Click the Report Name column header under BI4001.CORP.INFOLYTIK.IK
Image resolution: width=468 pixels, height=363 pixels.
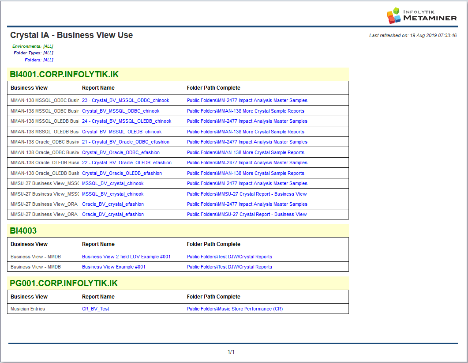click(x=98, y=88)
